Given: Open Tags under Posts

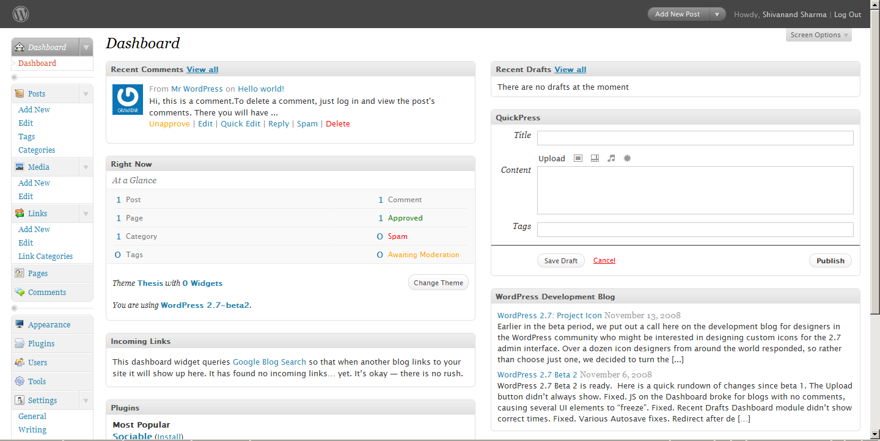Looking at the screenshot, I should (x=26, y=136).
